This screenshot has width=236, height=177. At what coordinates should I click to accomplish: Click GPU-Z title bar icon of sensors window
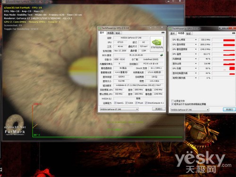tap(170, 29)
